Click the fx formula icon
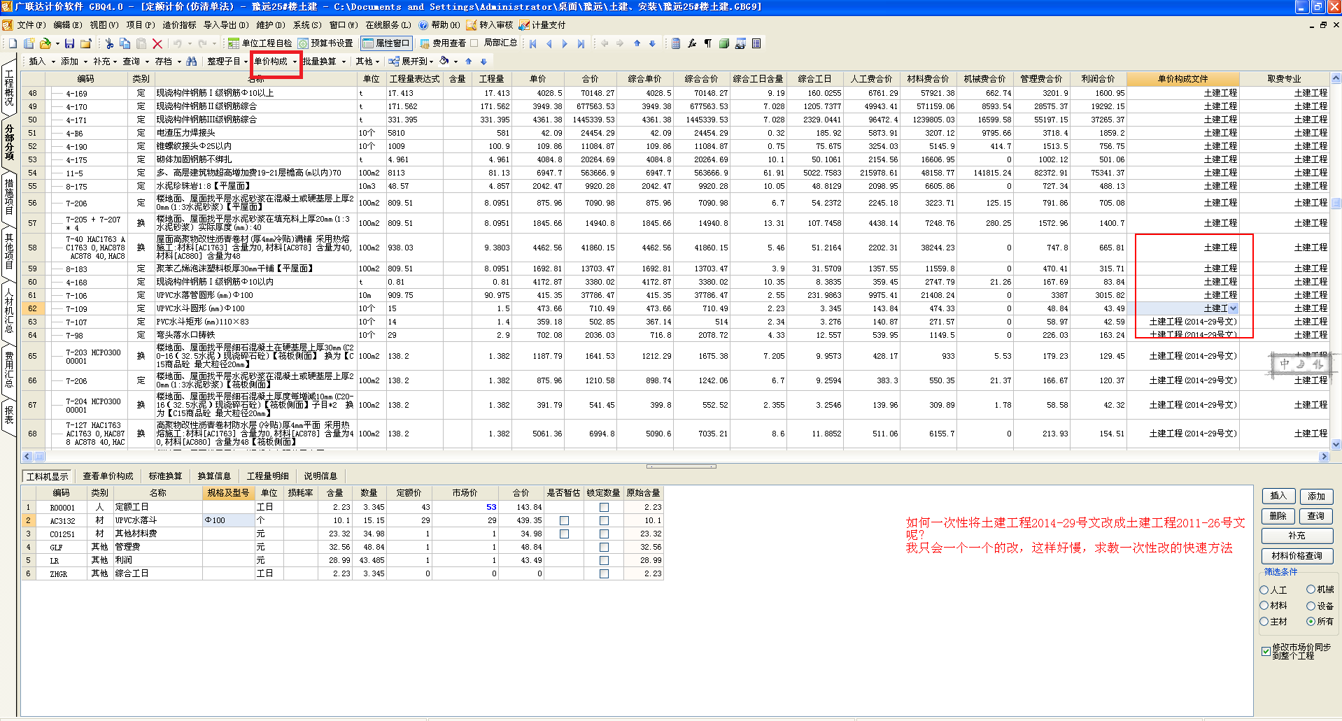1342x721 pixels. click(x=692, y=43)
